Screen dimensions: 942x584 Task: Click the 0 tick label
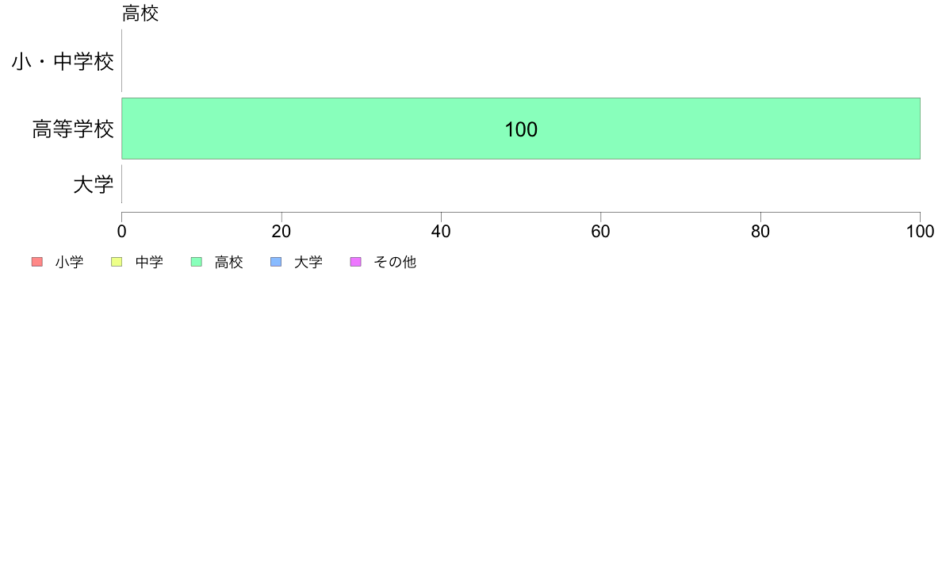click(x=122, y=232)
